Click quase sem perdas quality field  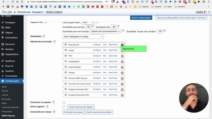160,31
